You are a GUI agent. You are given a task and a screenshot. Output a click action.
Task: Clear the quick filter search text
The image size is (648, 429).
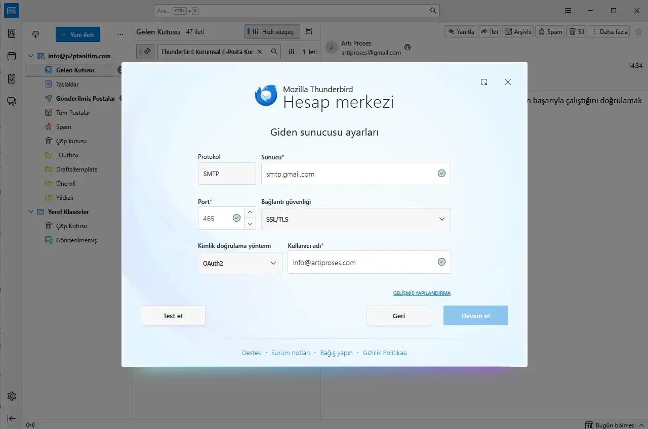(x=260, y=52)
